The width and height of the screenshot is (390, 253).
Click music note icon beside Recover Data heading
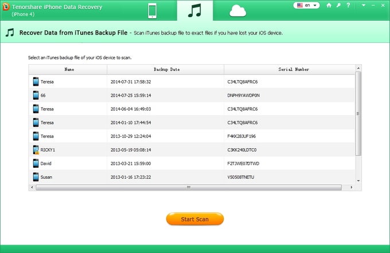10,33
